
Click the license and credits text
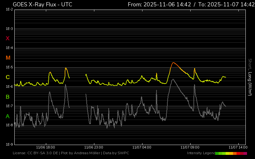tap(71, 153)
